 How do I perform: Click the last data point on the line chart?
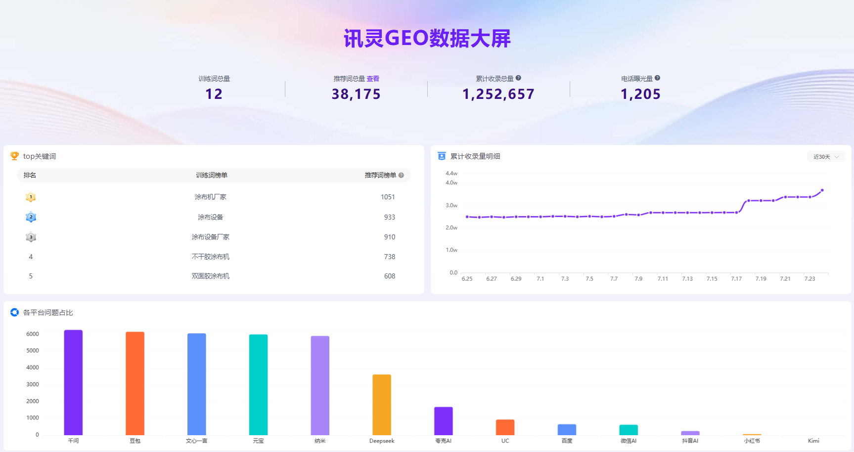tap(822, 190)
